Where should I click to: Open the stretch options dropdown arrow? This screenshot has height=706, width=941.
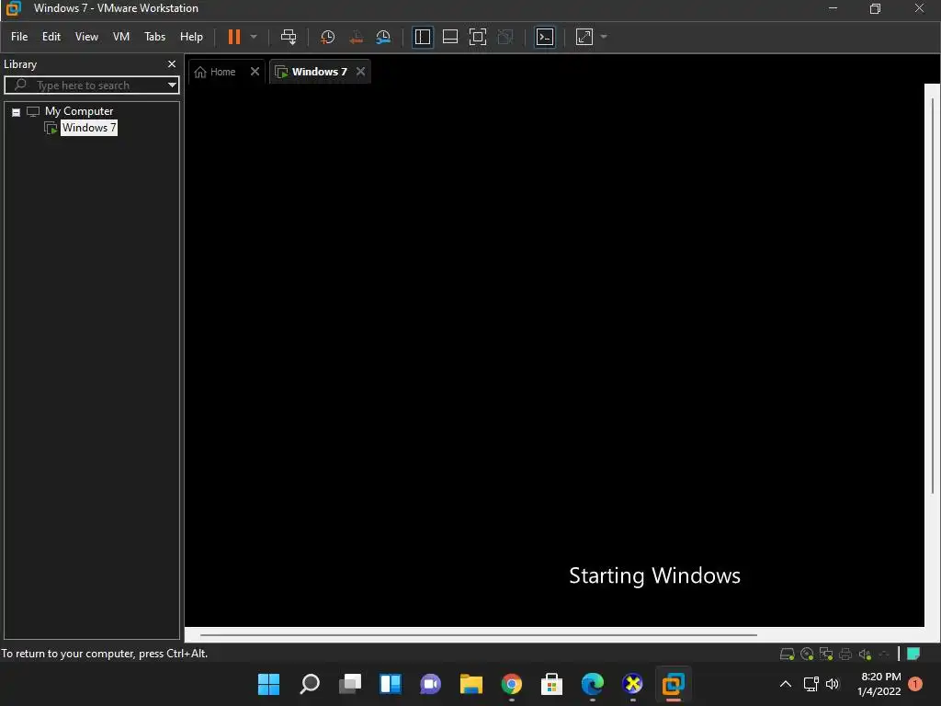(604, 37)
